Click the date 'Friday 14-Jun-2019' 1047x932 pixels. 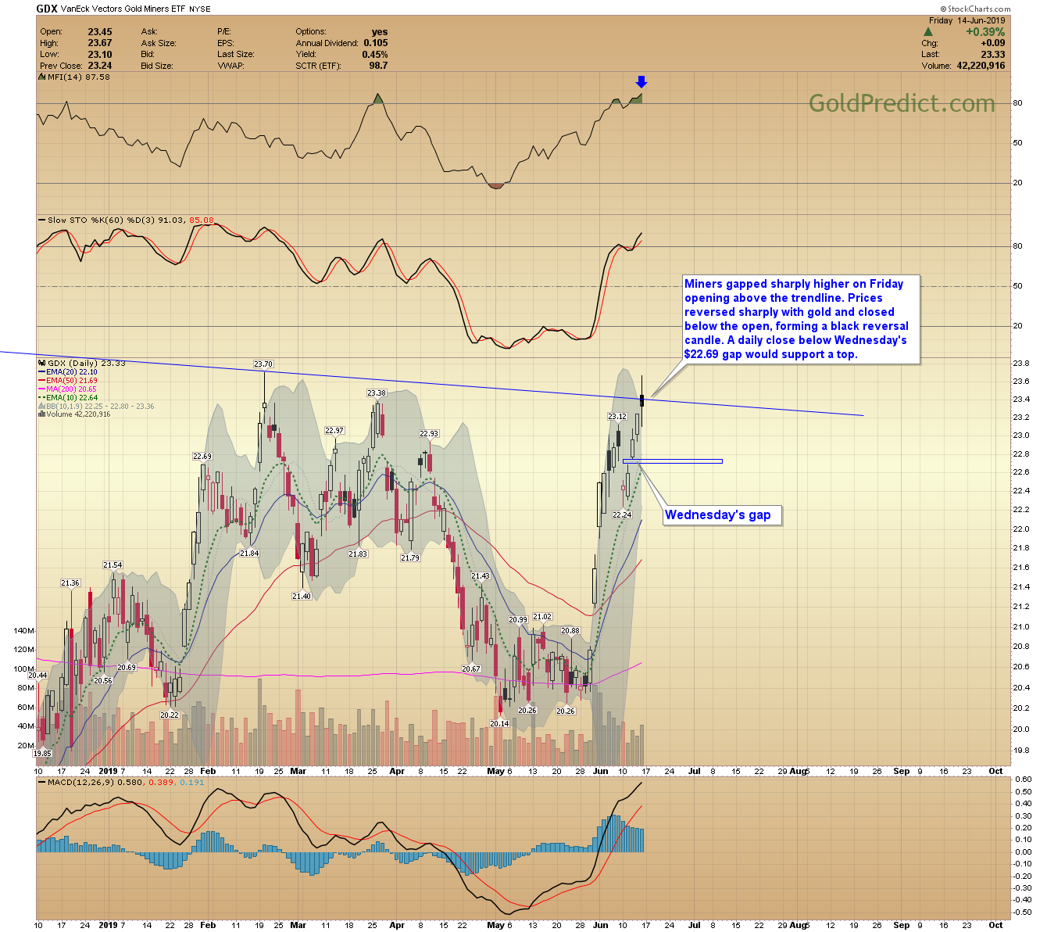(x=967, y=20)
